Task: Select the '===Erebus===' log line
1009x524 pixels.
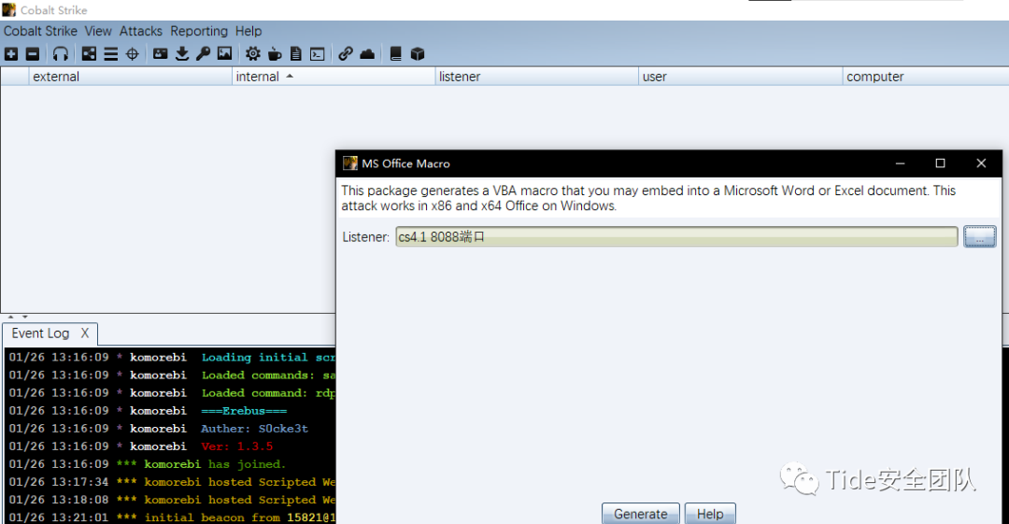Action: (x=171, y=411)
